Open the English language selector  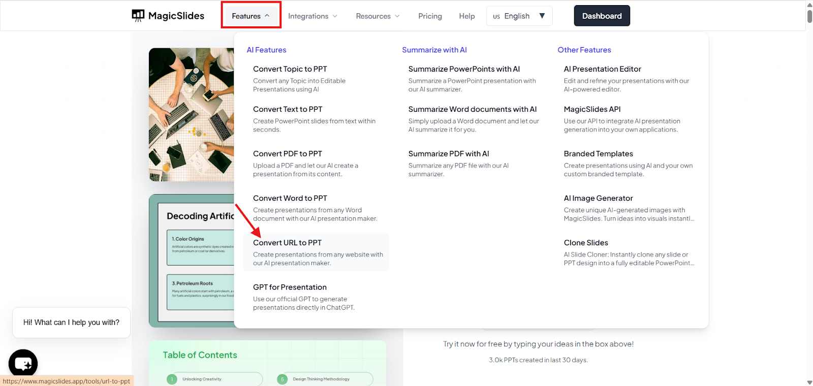[519, 16]
